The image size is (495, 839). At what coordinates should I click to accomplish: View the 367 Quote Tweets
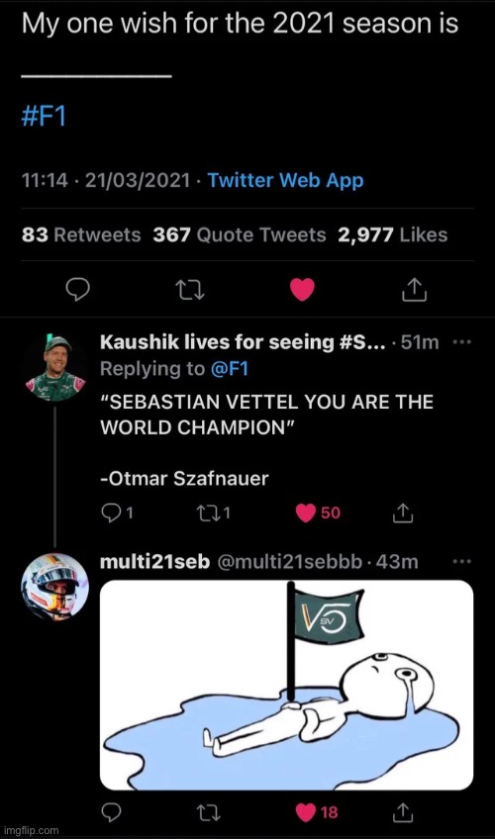240,234
